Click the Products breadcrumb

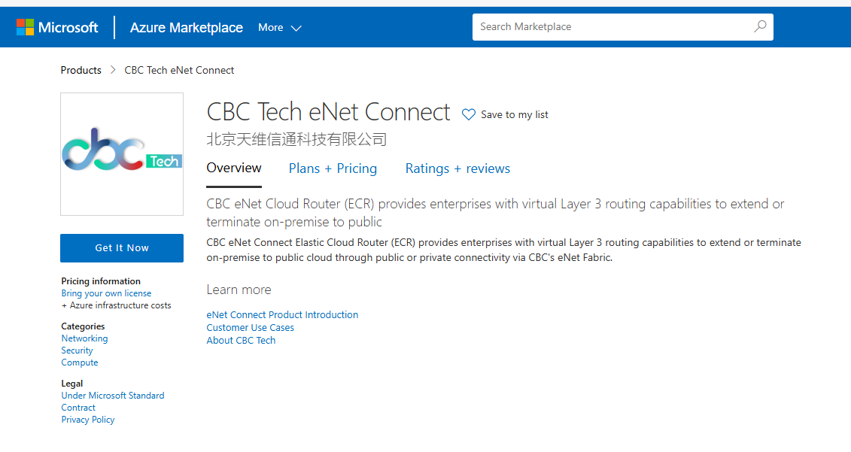pos(81,70)
